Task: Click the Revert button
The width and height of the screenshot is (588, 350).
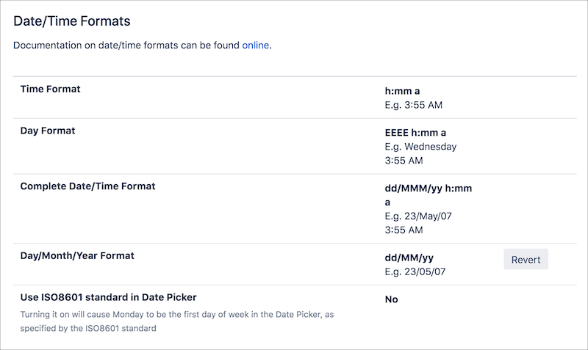Action: 526,259
